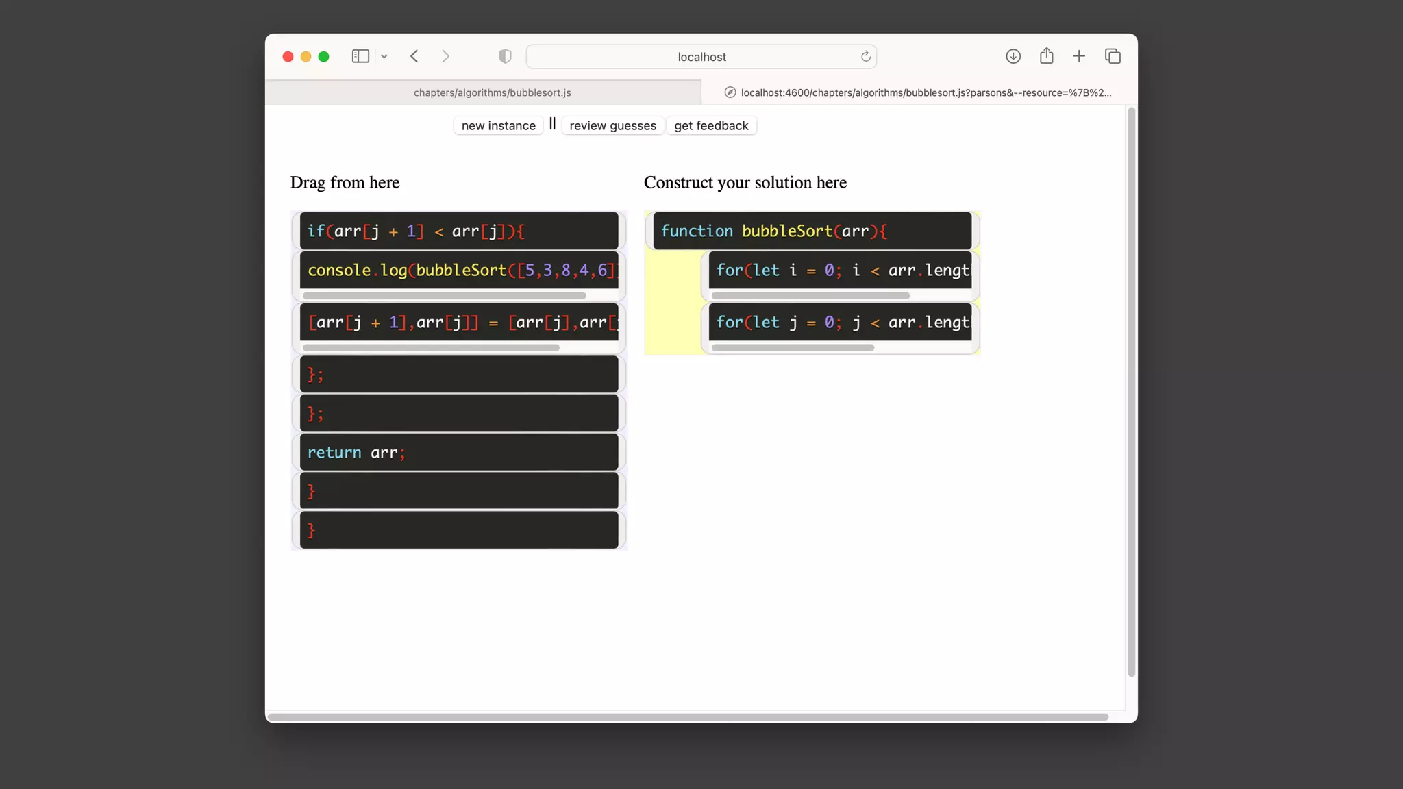Click the for-let-i block scrollbar

pyautogui.click(x=810, y=296)
